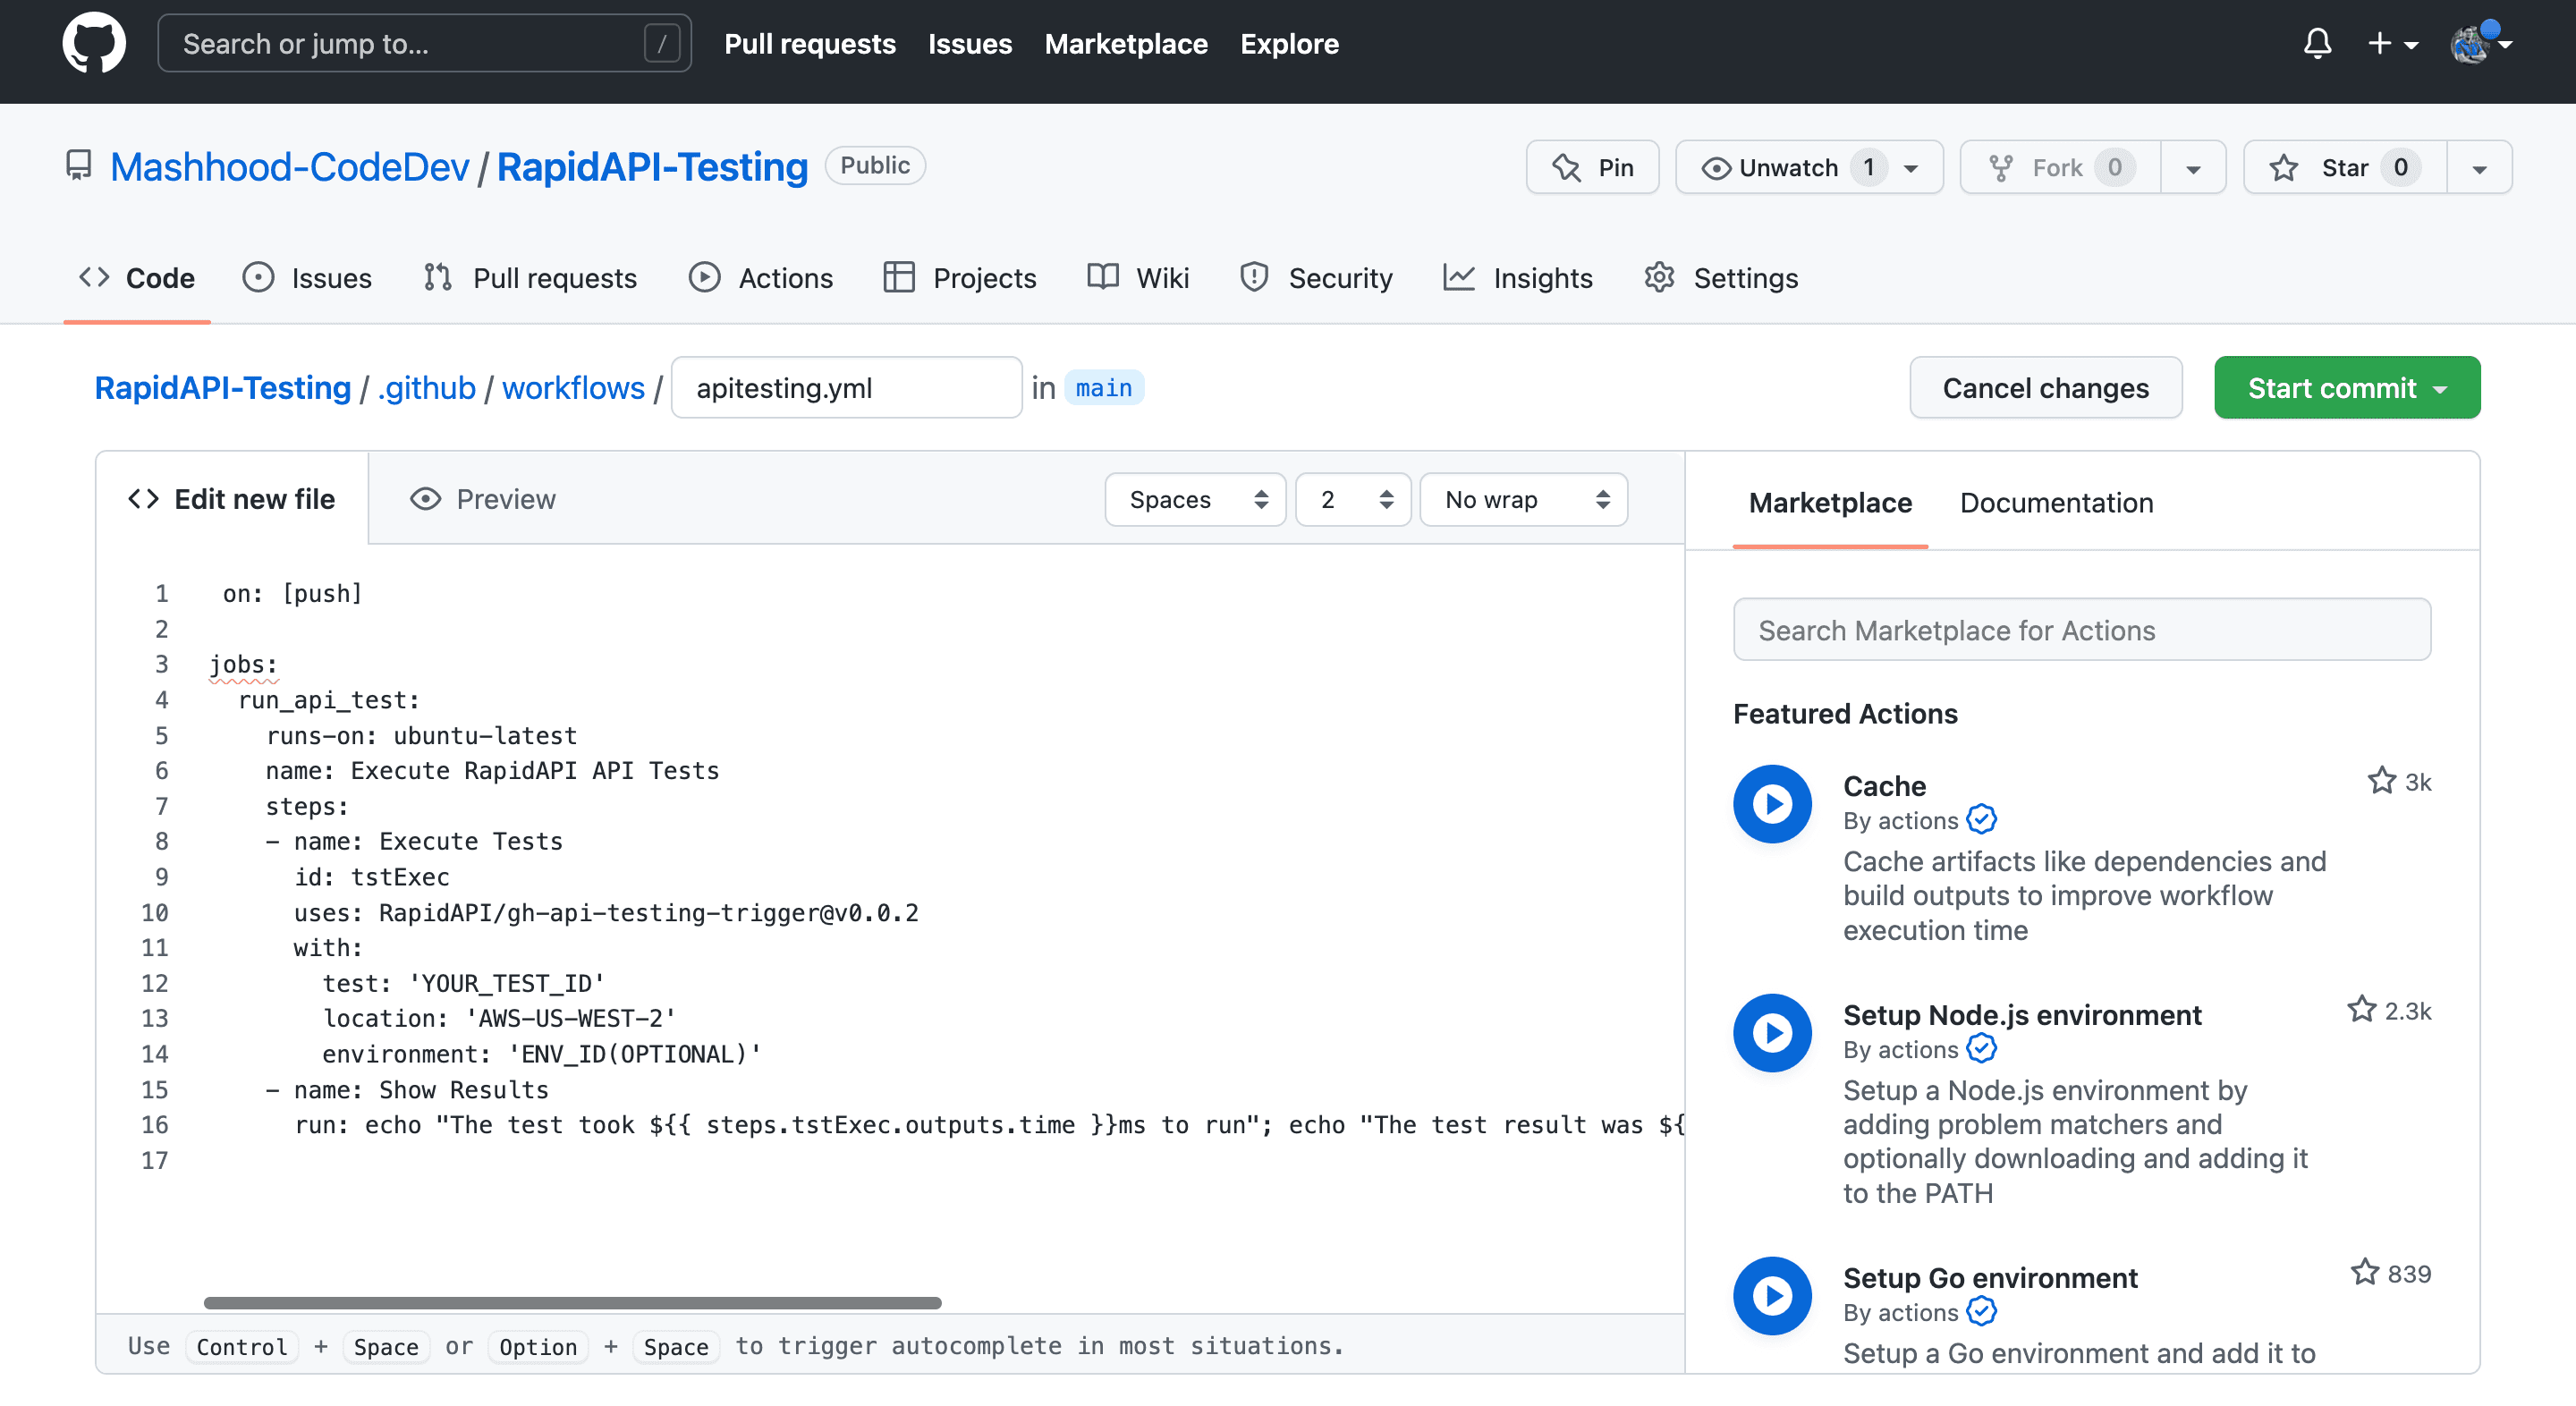Viewport: 2576px width, 1406px height.
Task: Click the Unwatch button
Action: pos(1809,167)
